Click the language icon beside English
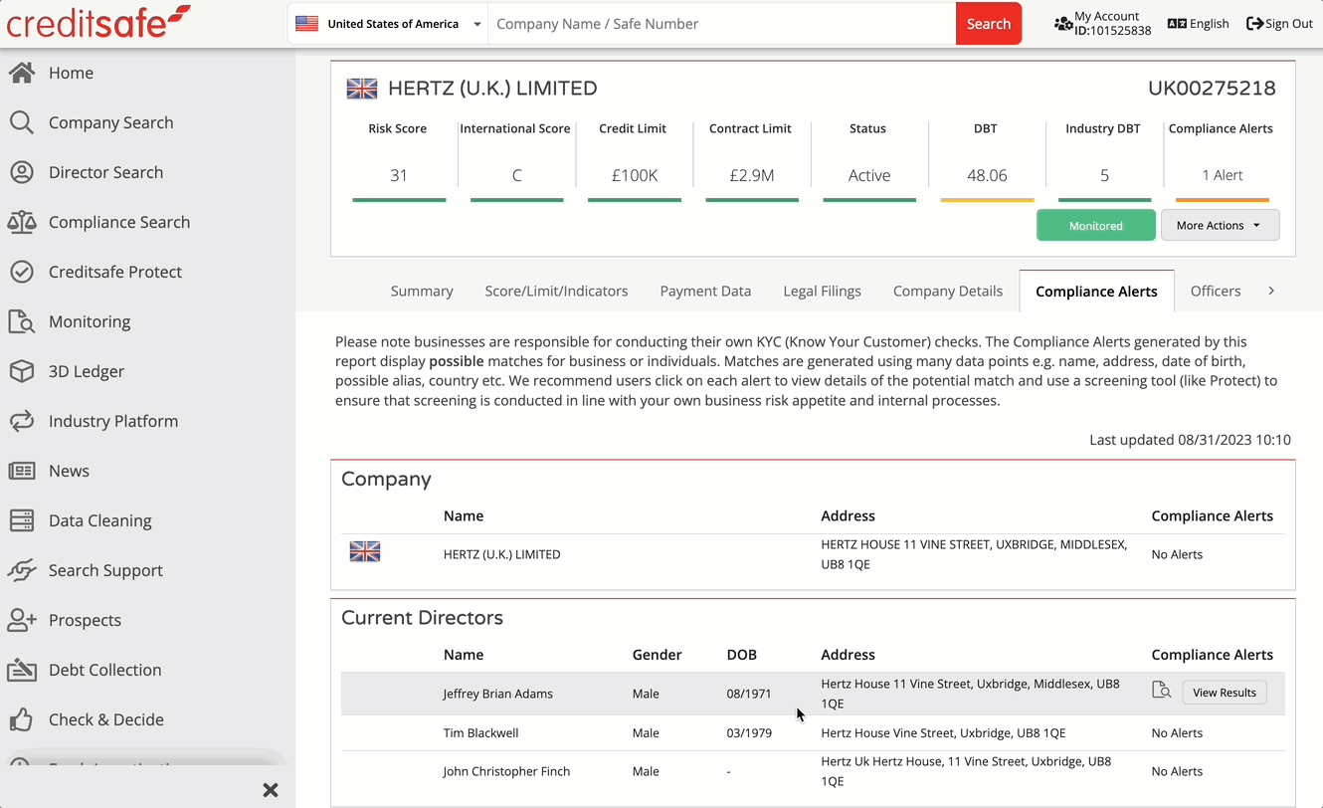The height and width of the screenshot is (808, 1323). 1177,24
